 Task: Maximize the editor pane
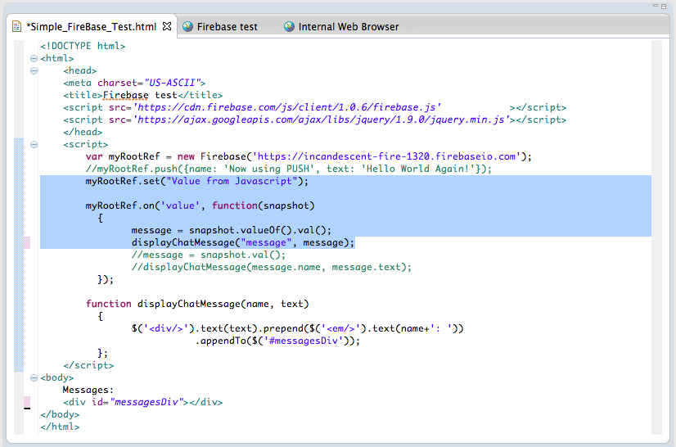[662, 7]
